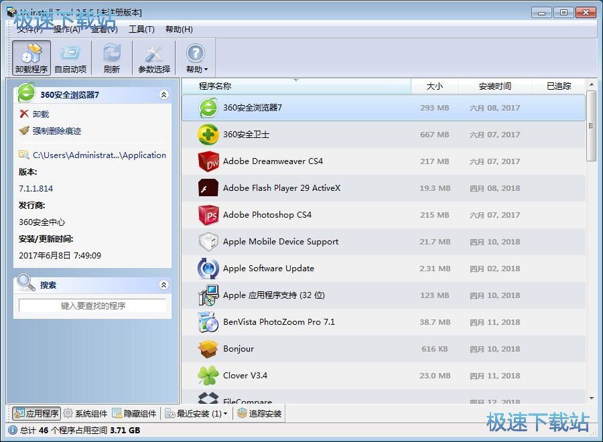Image resolution: width=603 pixels, height=442 pixels.
Task: Open the C:\Users\Administrat...\Application path
Action: (x=99, y=155)
